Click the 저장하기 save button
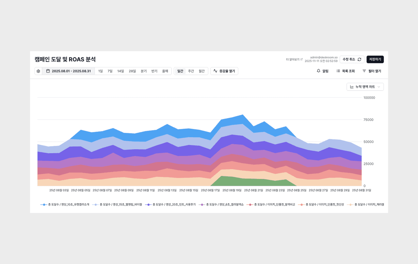This screenshot has width=418, height=264. [375, 59]
